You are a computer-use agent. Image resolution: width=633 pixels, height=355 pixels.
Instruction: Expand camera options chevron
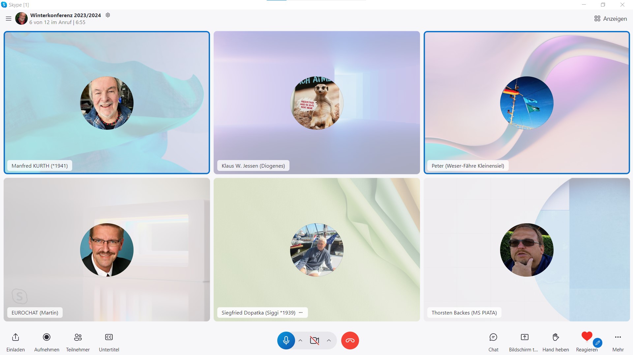[x=329, y=341]
